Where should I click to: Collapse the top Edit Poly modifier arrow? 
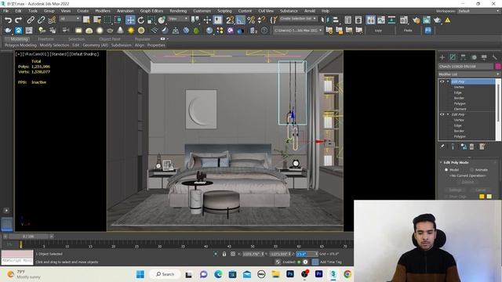click(448, 81)
